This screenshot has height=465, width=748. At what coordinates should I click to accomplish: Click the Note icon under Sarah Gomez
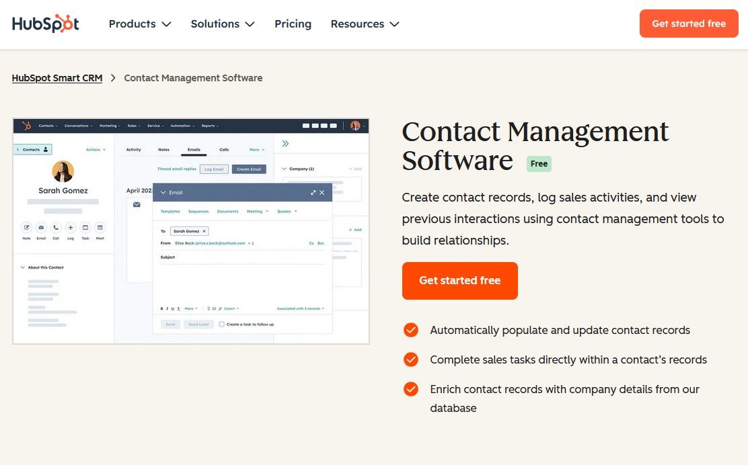tap(26, 227)
